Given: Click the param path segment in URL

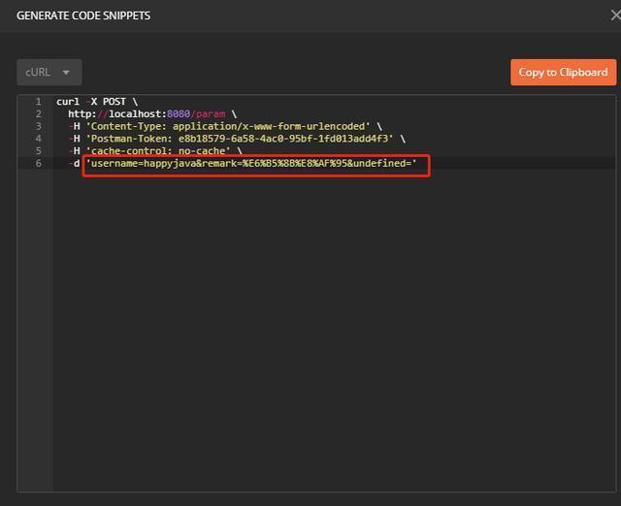Looking at the screenshot, I should click(210, 114).
